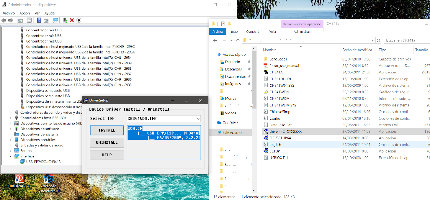
Task: Sort files by the Tipo column header
Action: tap(382, 50)
